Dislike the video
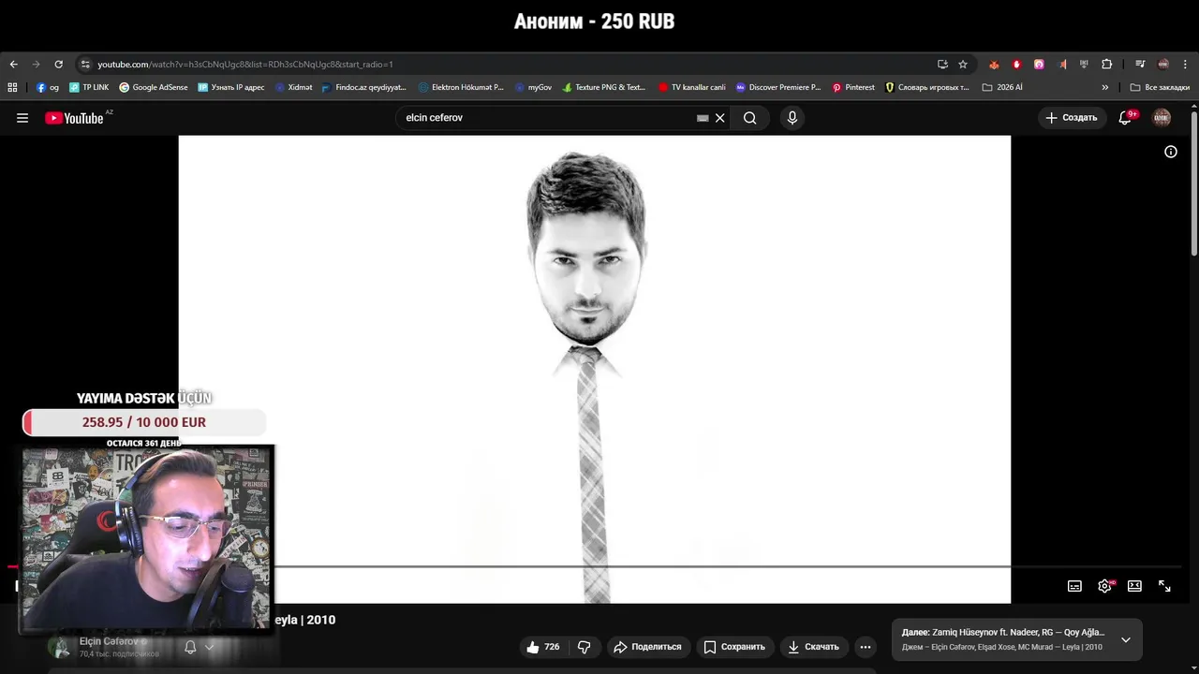 pyautogui.click(x=584, y=647)
